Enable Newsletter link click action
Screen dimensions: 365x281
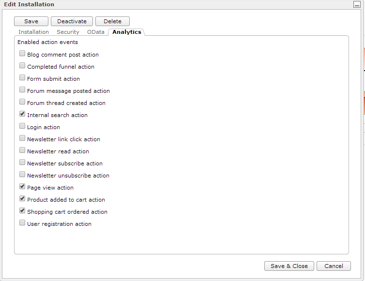click(22, 138)
